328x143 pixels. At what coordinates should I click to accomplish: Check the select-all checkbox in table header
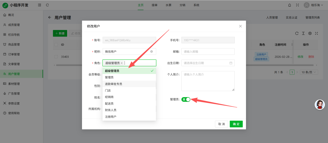tap(56, 45)
